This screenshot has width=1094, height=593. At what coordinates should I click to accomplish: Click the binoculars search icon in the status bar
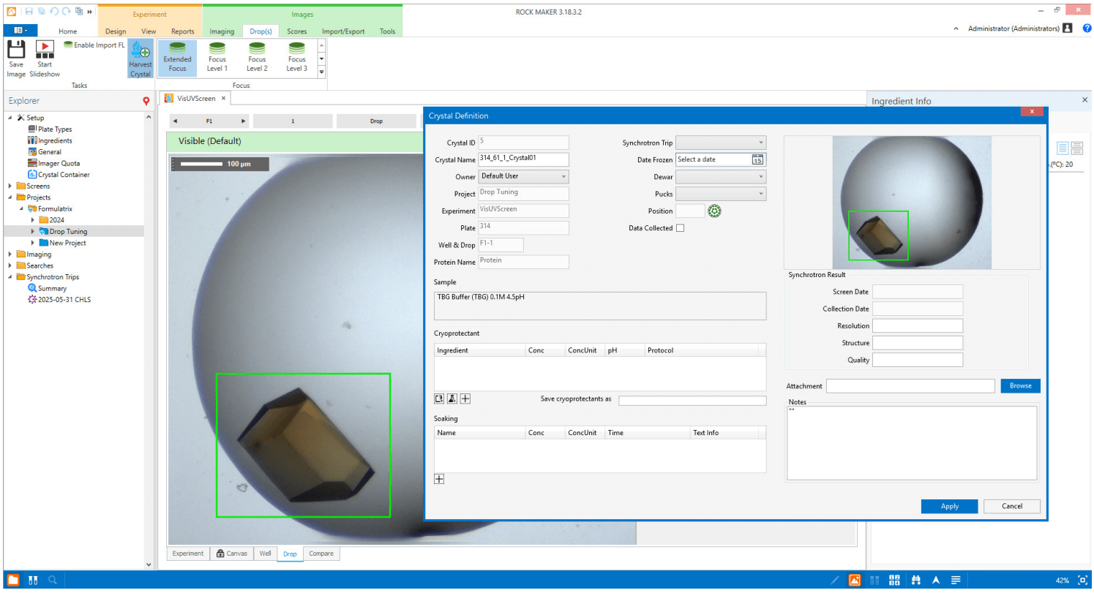916,579
